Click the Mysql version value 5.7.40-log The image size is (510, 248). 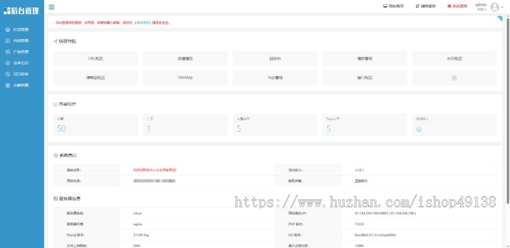coord(141,235)
